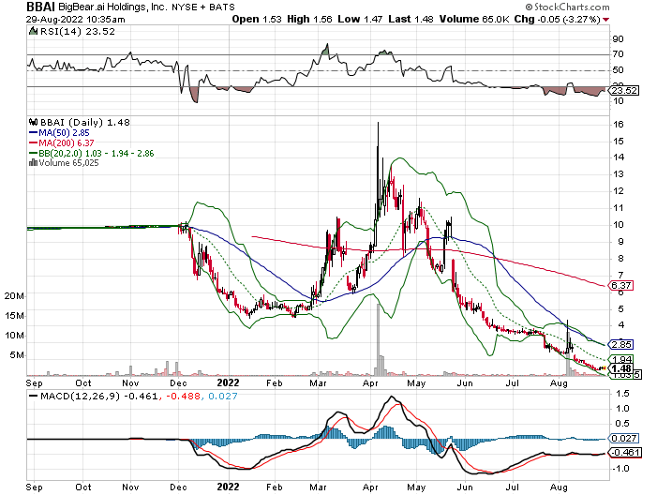Click the Volume 65,025 legend text
657x495 pixels.
(x=68, y=162)
